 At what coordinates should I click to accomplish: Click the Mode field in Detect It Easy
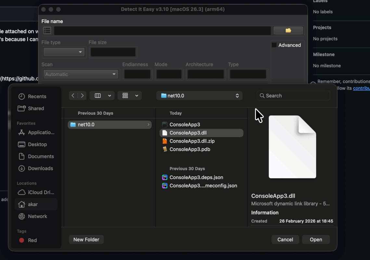[169, 74]
